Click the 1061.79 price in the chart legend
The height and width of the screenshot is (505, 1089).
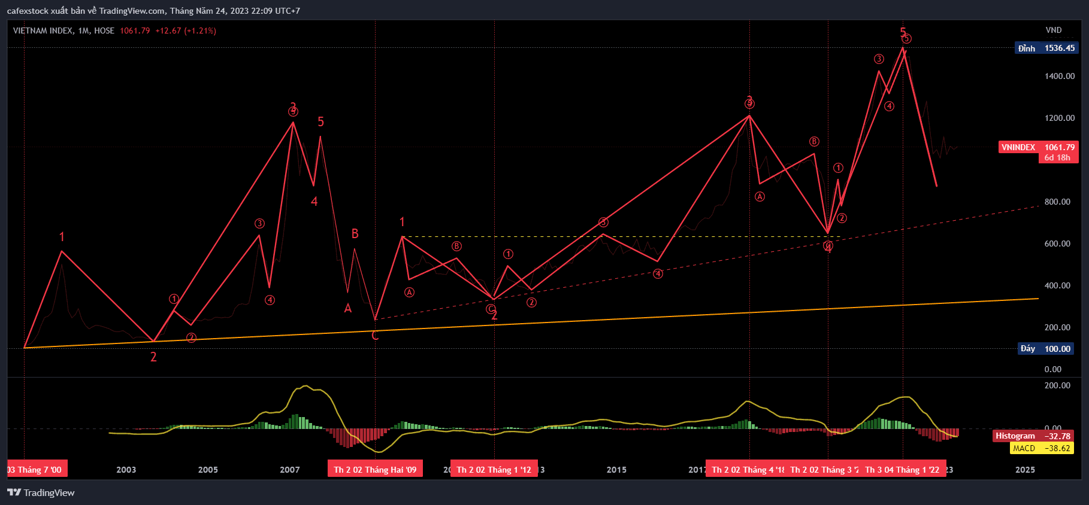[135, 31]
